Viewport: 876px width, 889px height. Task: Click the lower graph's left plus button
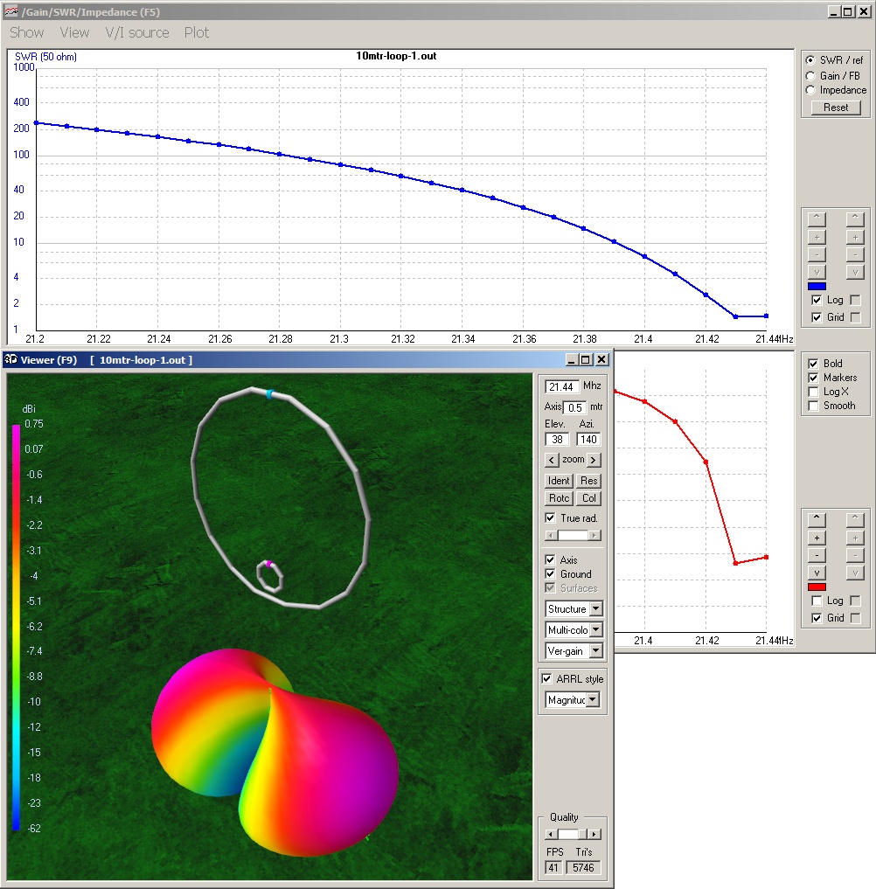(x=817, y=538)
